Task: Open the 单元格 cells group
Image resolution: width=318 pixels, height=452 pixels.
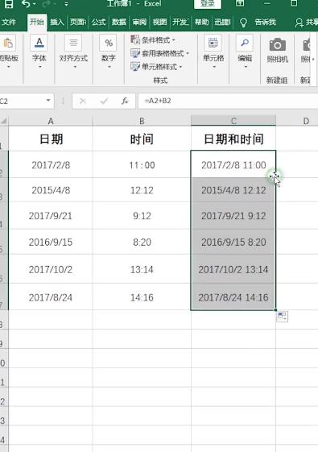Action: click(213, 52)
